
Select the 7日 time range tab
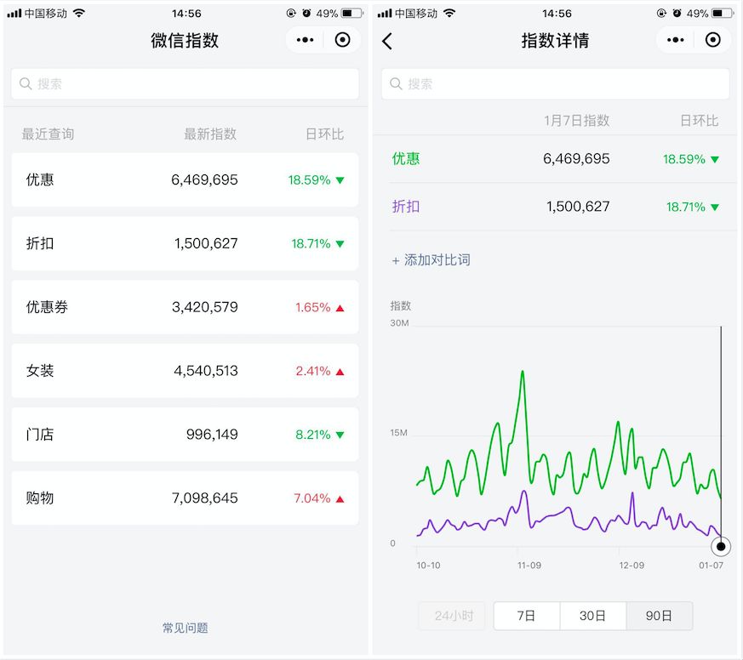[527, 616]
